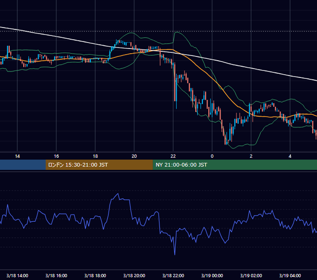Click the '3/18 20:00' date label
317x280 pixels.
[134, 275]
